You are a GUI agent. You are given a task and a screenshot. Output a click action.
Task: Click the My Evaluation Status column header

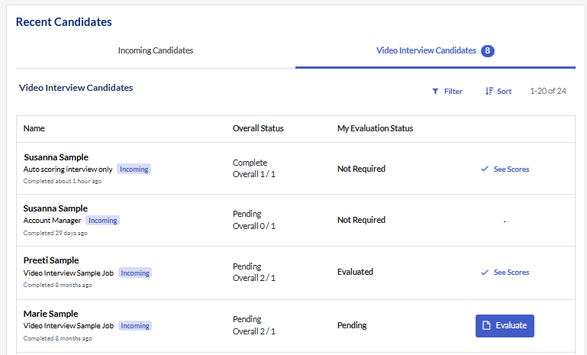[375, 128]
